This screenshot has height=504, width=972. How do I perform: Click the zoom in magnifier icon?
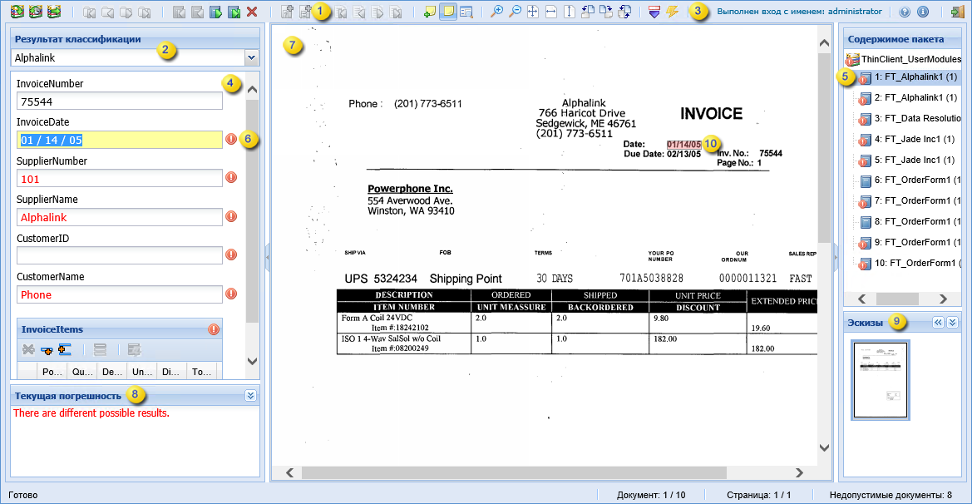[496, 12]
